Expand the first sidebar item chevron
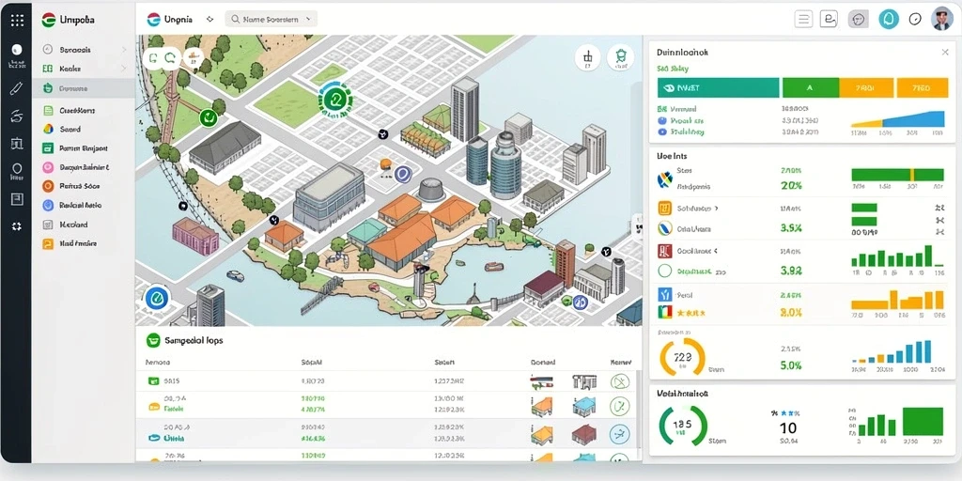The height and width of the screenshot is (481, 962). [124, 50]
